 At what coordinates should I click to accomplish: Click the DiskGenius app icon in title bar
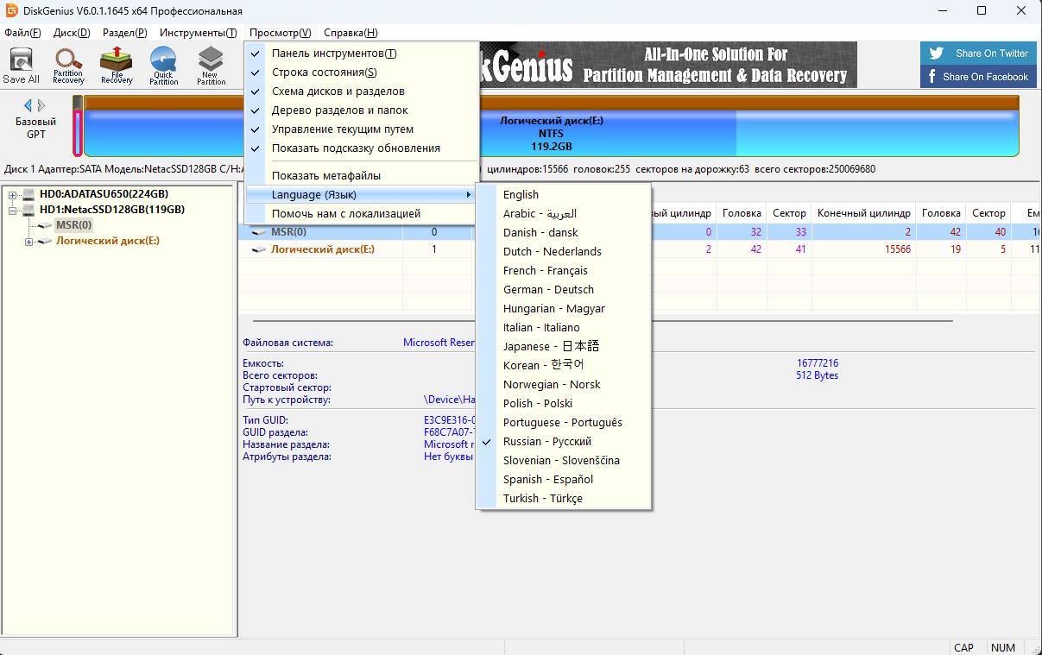coord(12,11)
